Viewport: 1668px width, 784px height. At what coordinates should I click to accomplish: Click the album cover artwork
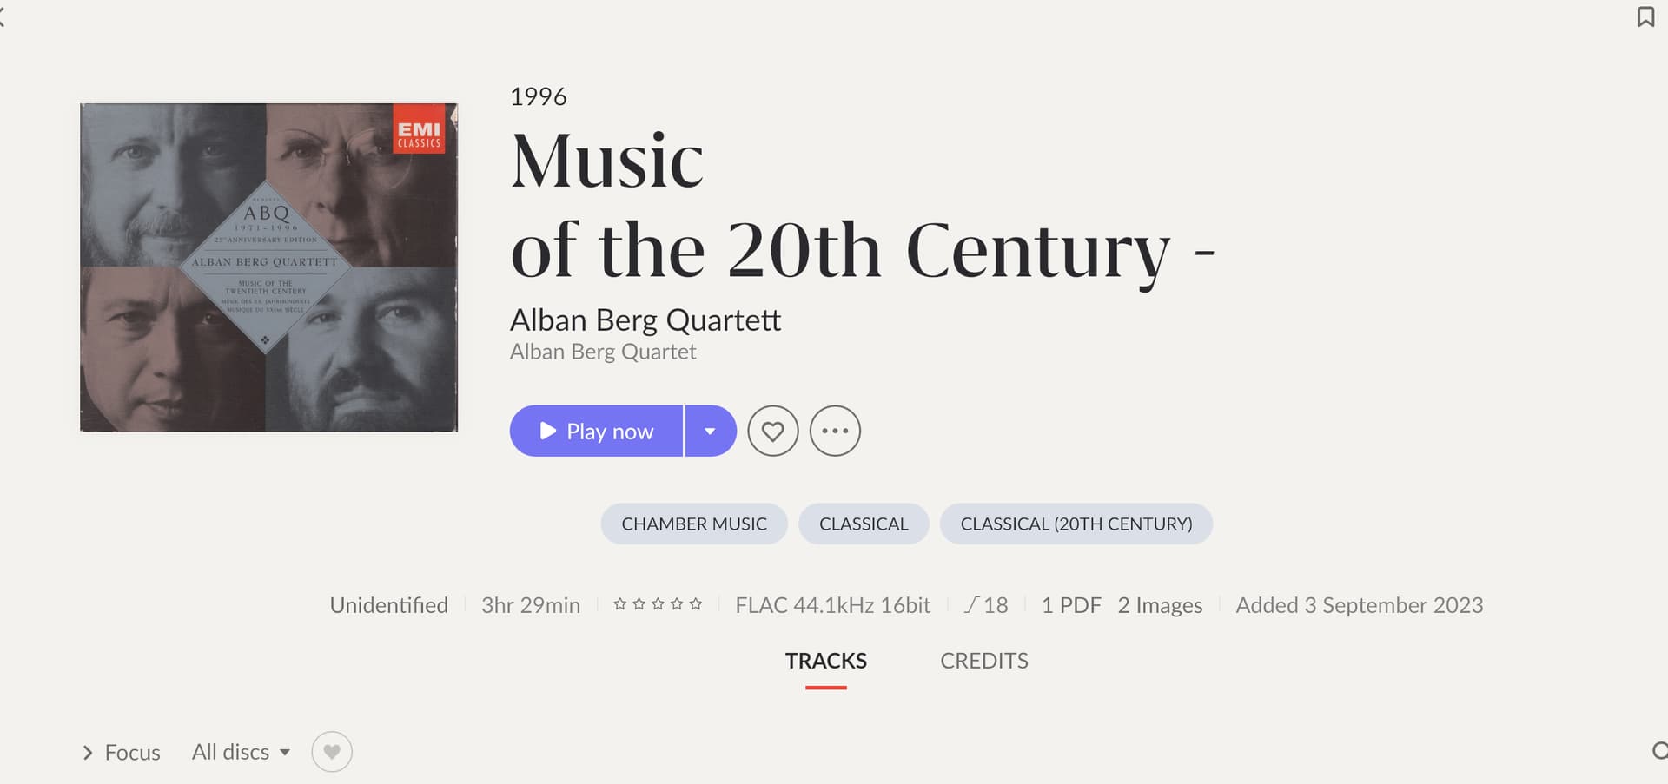268,267
